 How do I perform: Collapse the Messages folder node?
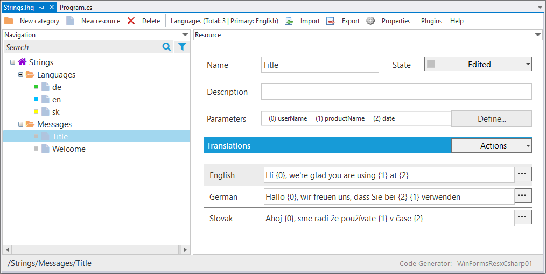(x=20, y=124)
